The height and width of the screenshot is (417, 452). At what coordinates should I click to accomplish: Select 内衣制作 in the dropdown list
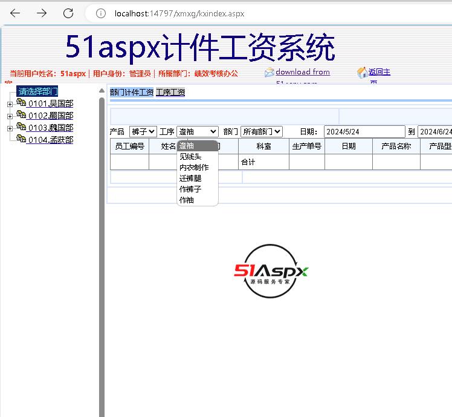click(x=198, y=168)
